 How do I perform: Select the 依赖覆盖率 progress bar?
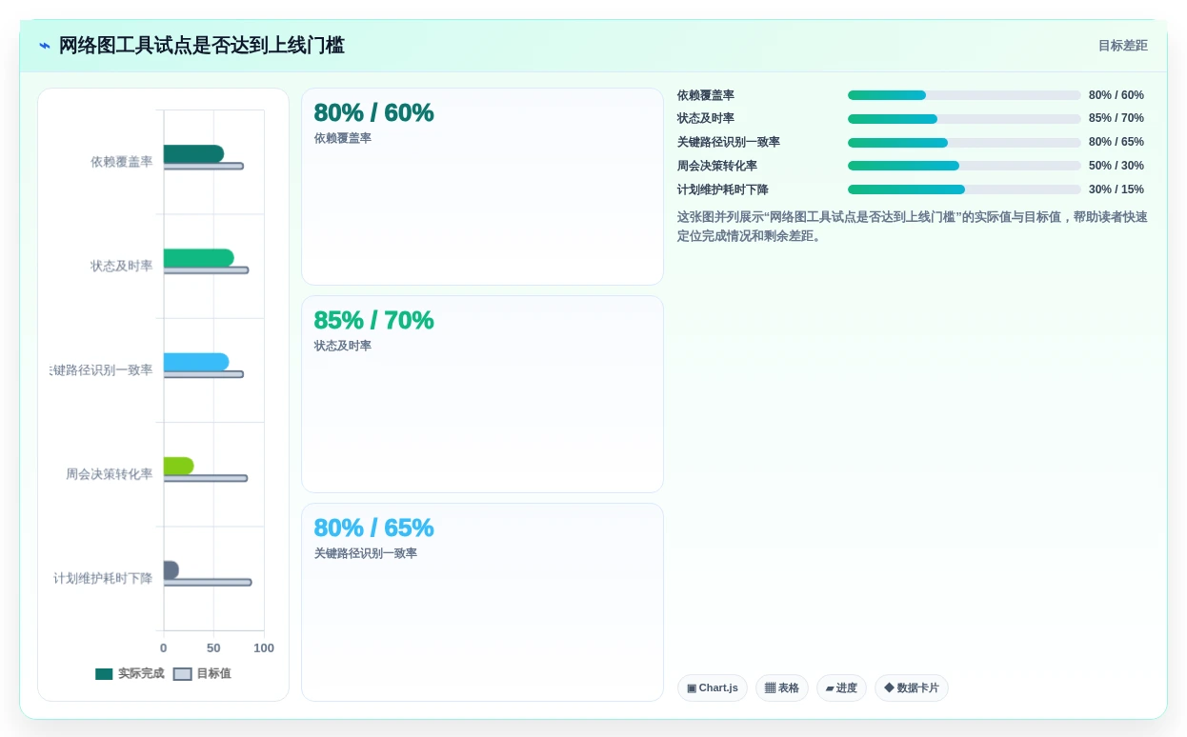[964, 95]
